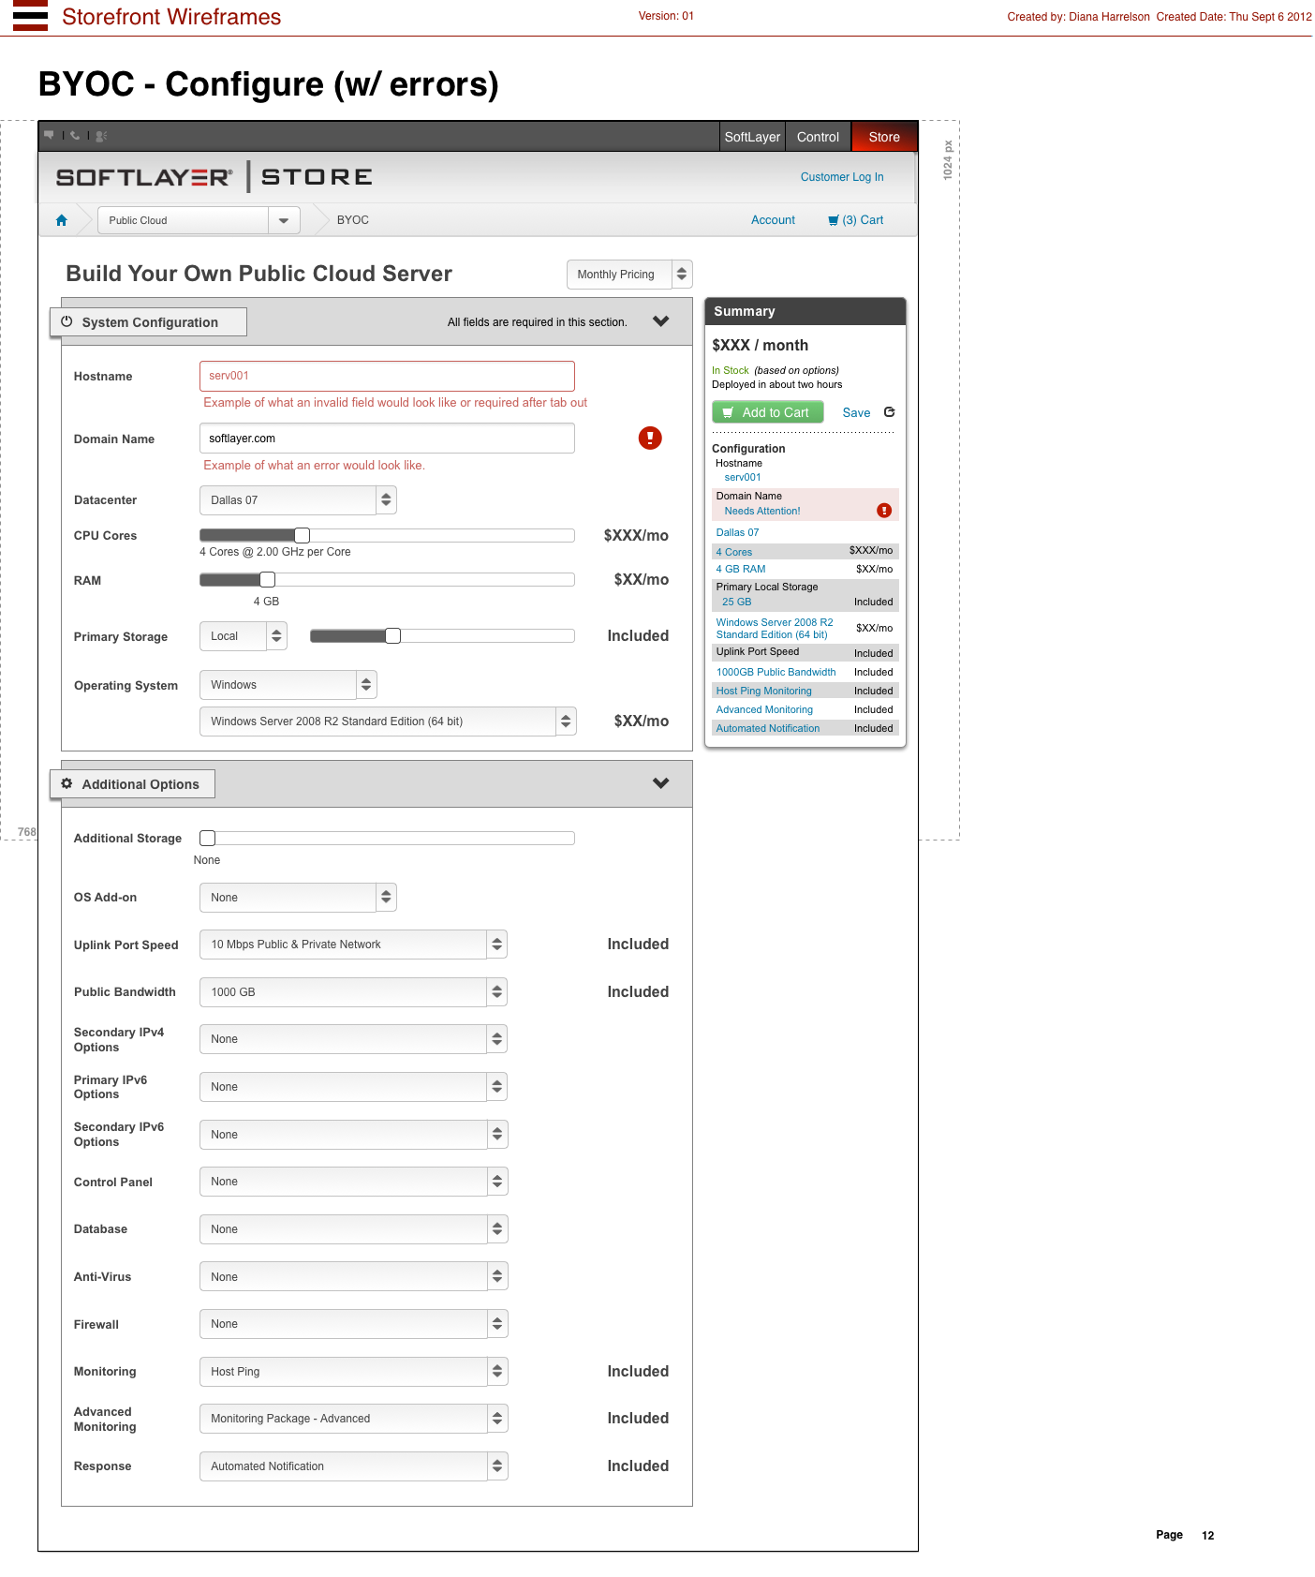Image resolution: width=1315 pixels, height=1577 pixels.
Task: Click the power icon on System Configuration
Action: [x=67, y=321]
